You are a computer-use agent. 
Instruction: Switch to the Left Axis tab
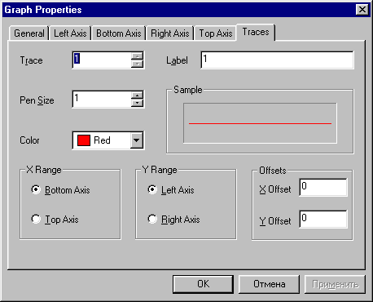point(70,33)
